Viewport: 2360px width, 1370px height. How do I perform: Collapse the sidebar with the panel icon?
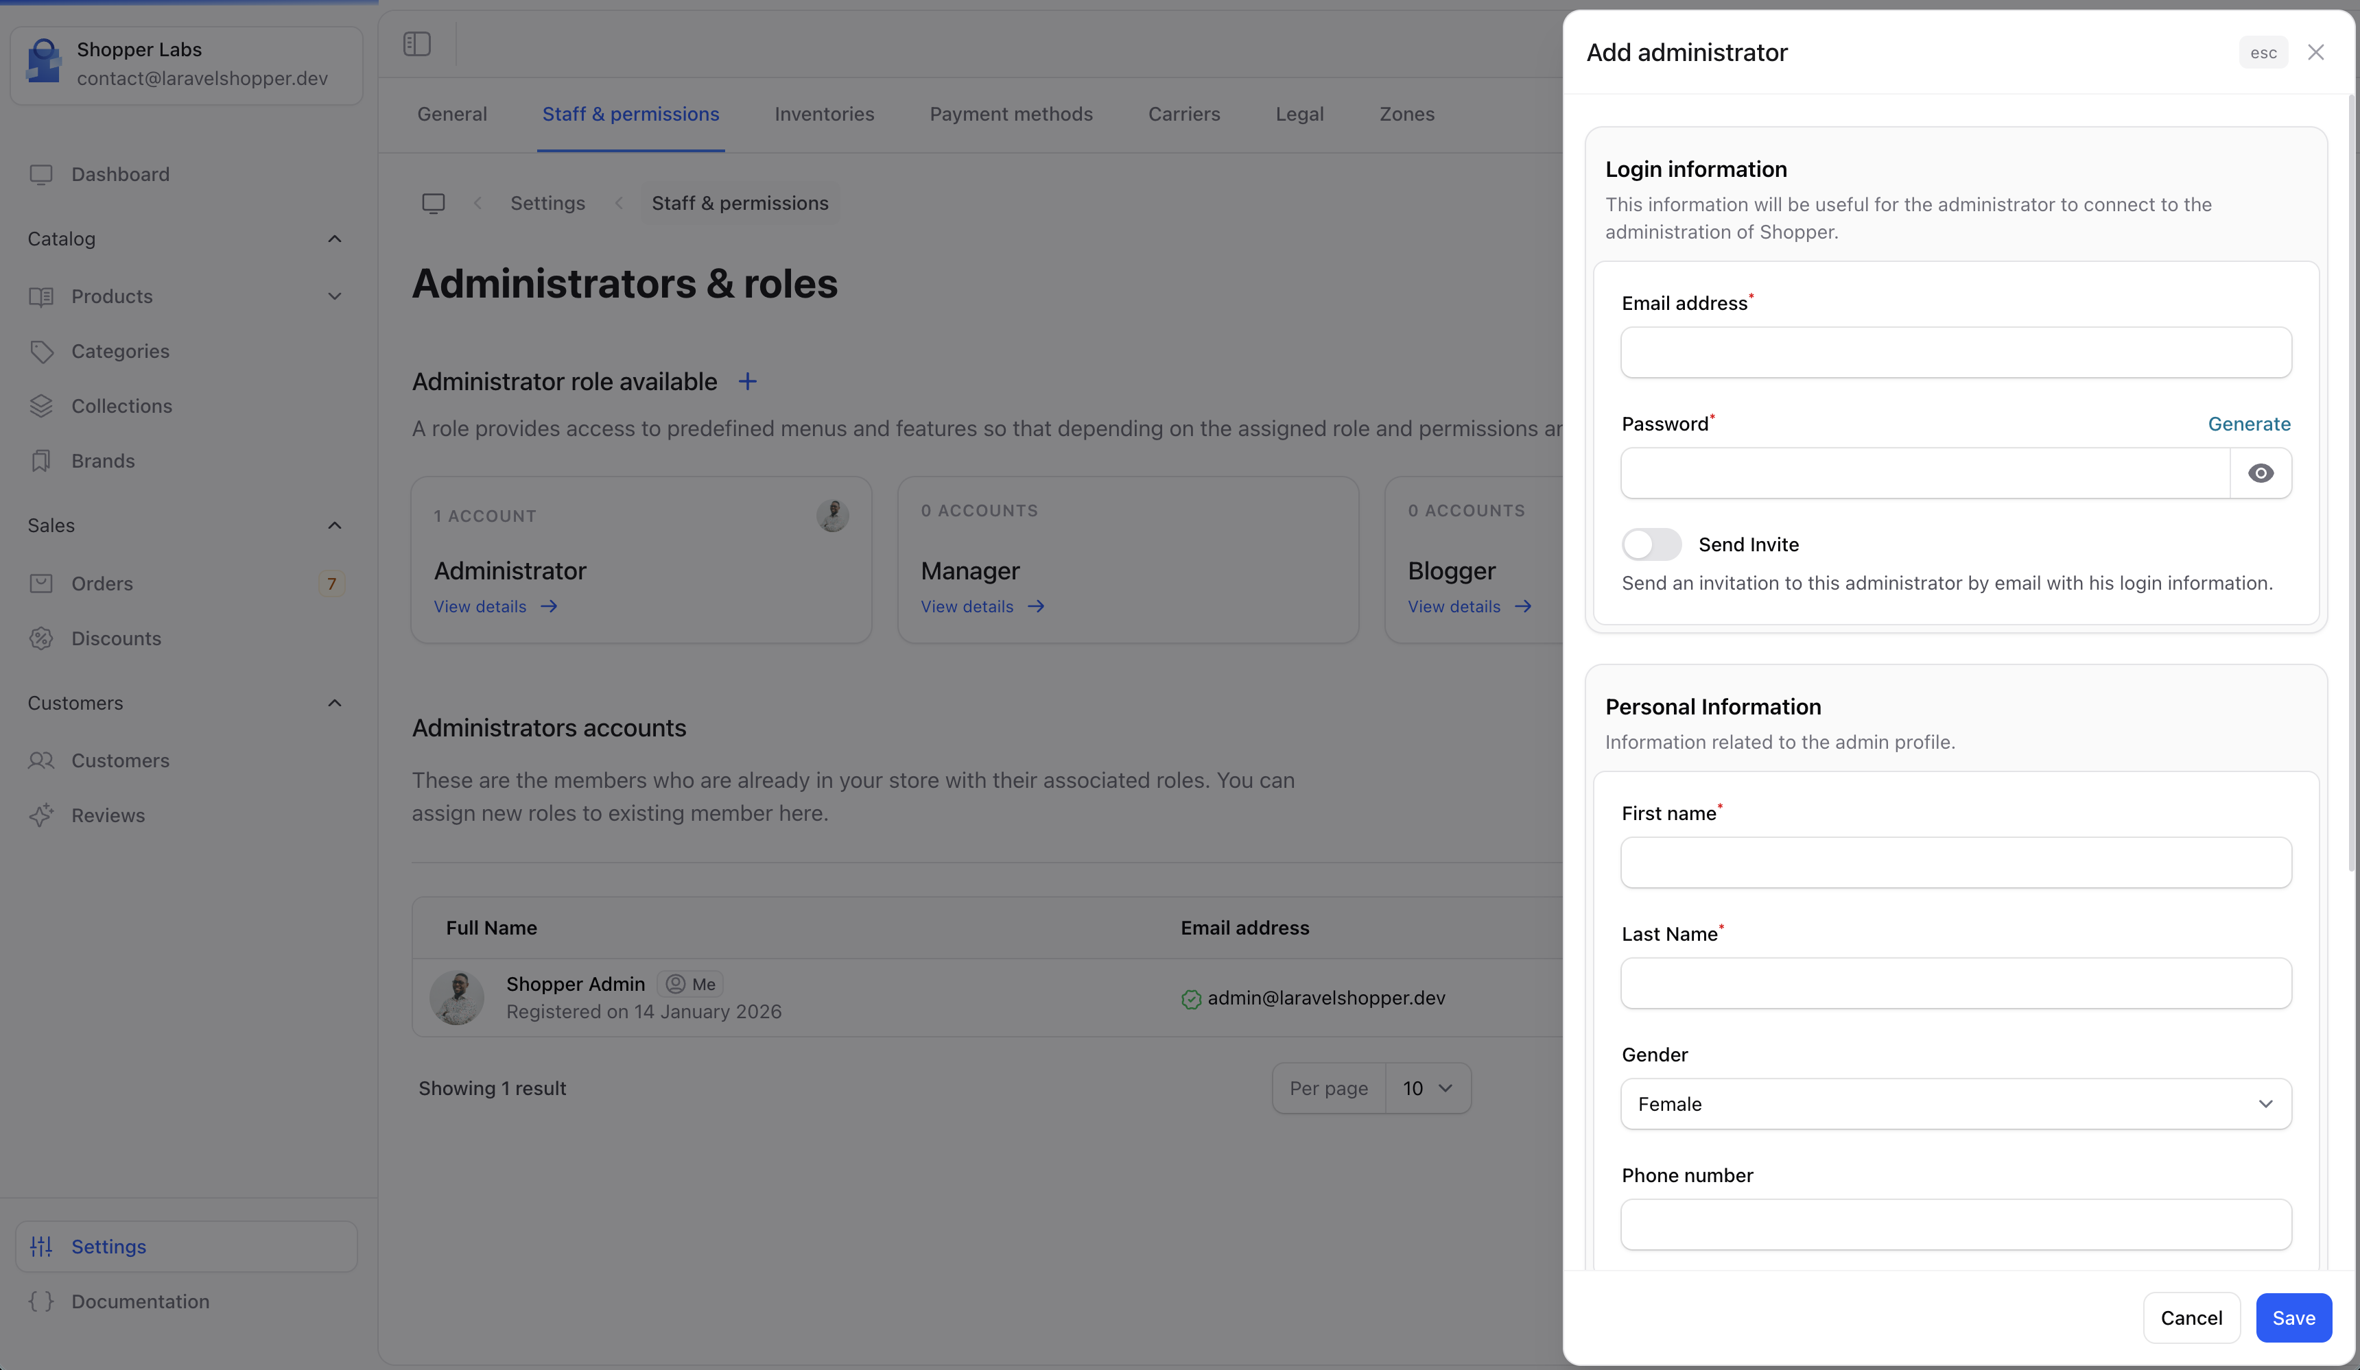tap(416, 43)
